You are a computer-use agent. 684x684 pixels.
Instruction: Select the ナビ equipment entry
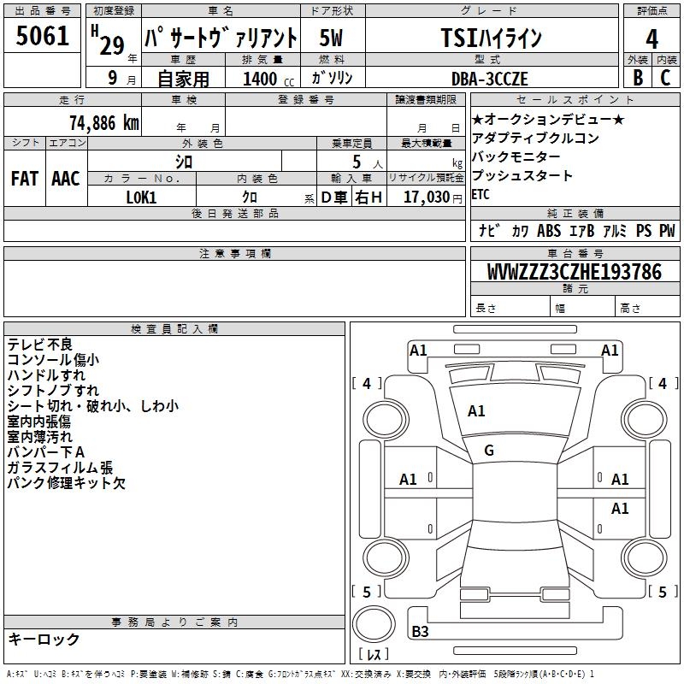(x=489, y=231)
